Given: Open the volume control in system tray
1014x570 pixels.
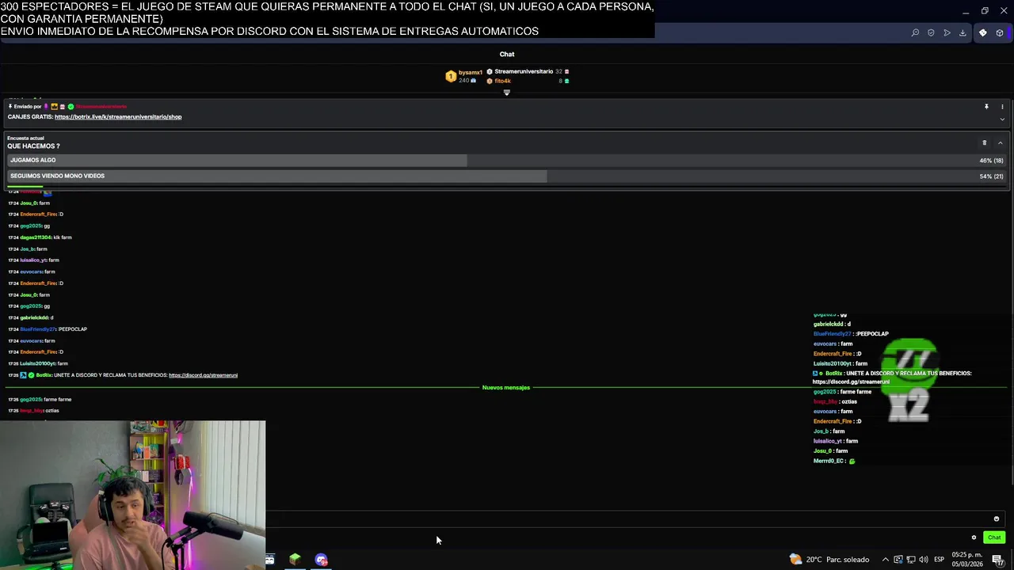Looking at the screenshot, I should 924,560.
